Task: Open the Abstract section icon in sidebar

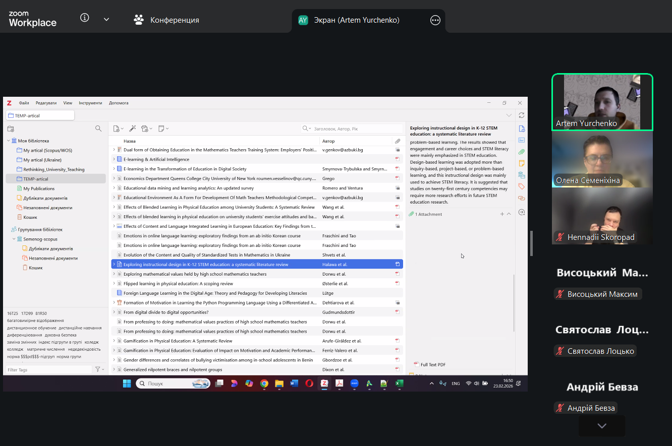Action: [521, 140]
